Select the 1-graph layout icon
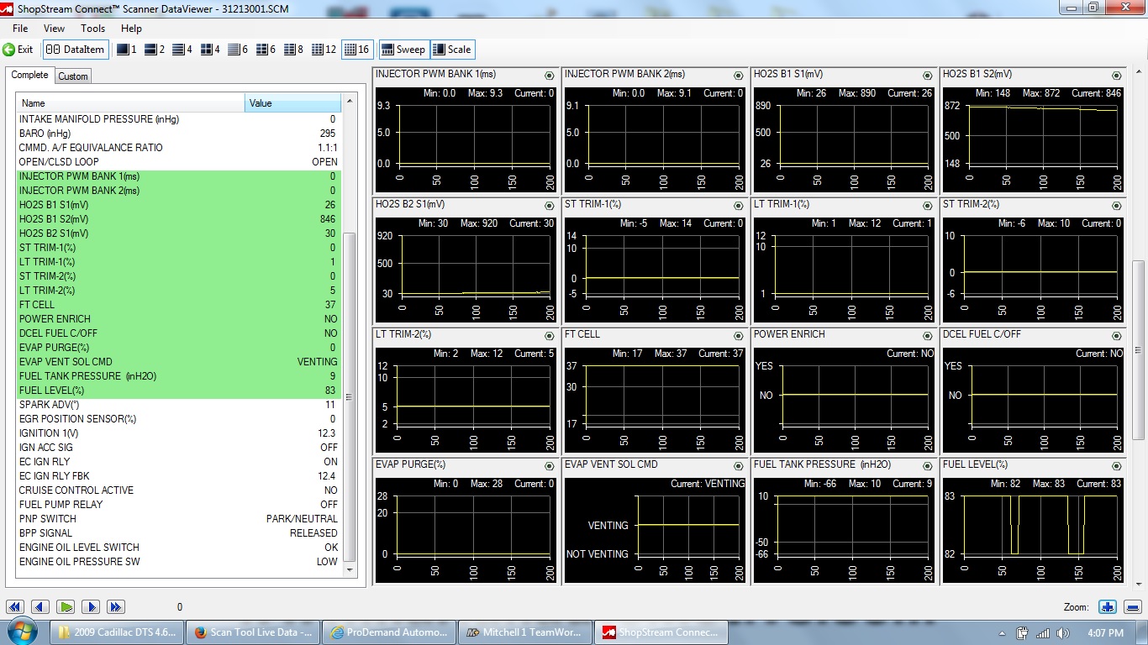The image size is (1148, 645). click(127, 50)
